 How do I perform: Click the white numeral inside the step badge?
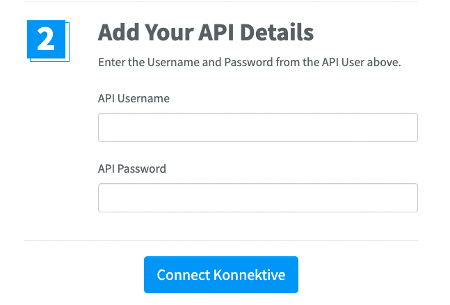click(x=46, y=40)
